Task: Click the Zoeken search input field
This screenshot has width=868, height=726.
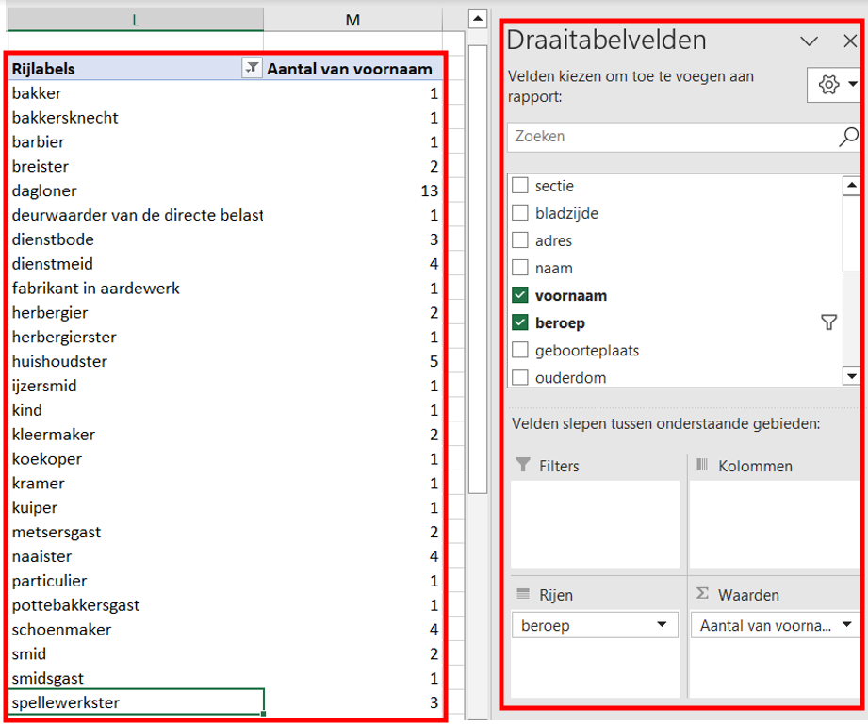Action: point(660,137)
